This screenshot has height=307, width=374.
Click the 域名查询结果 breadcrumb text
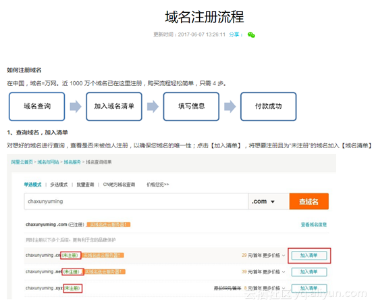[x=99, y=162]
